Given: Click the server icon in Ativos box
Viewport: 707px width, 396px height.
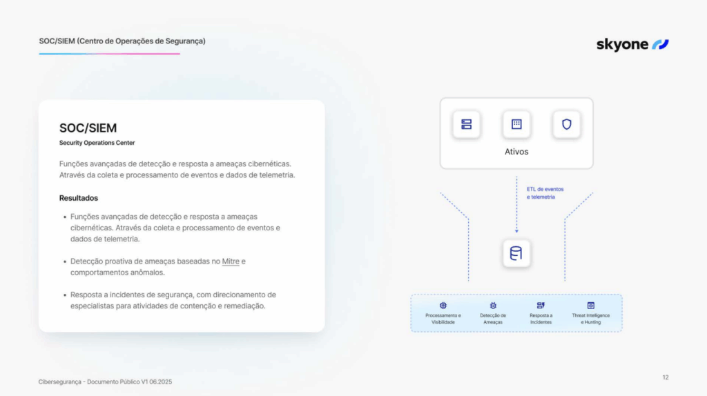Looking at the screenshot, I should 466,124.
